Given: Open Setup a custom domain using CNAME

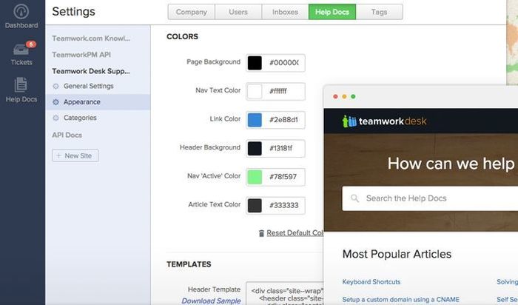Looking at the screenshot, I should (401, 300).
